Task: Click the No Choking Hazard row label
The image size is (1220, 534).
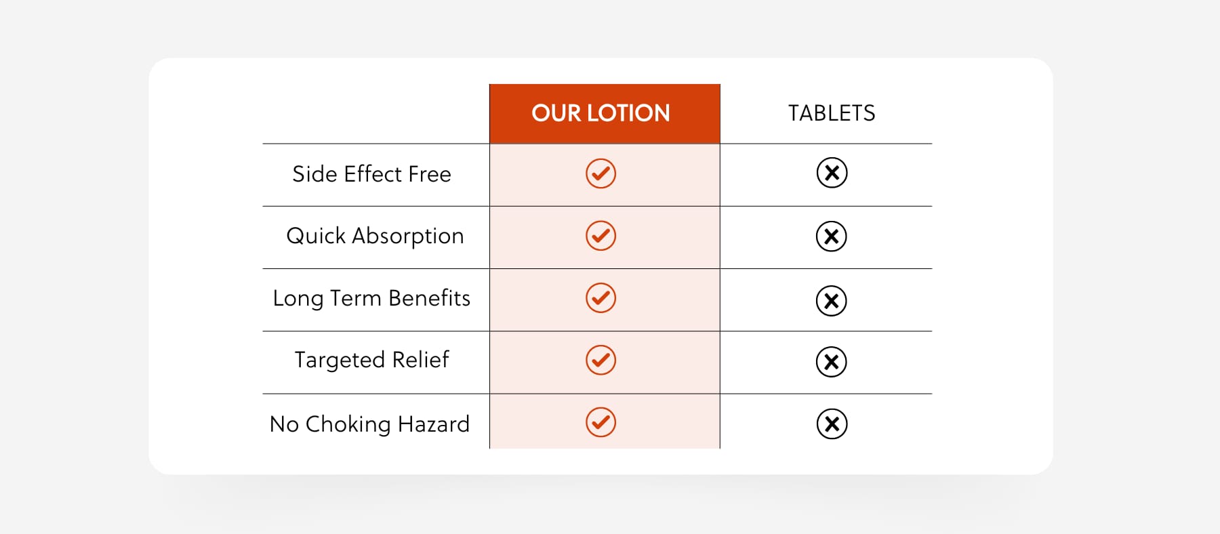Action: tap(369, 424)
